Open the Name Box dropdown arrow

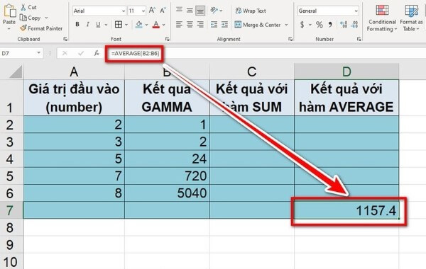(39, 53)
